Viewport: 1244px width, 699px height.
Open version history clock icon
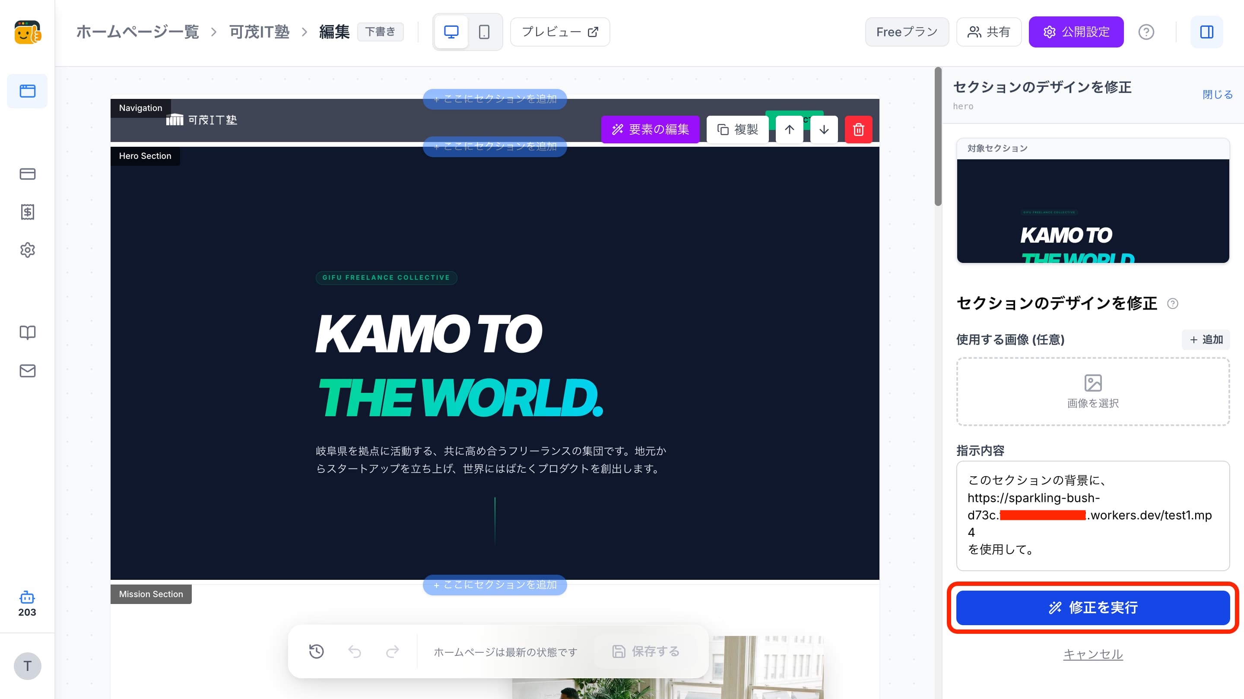click(316, 651)
